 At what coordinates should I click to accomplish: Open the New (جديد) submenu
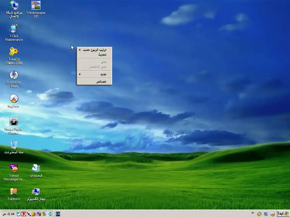tap(94, 74)
